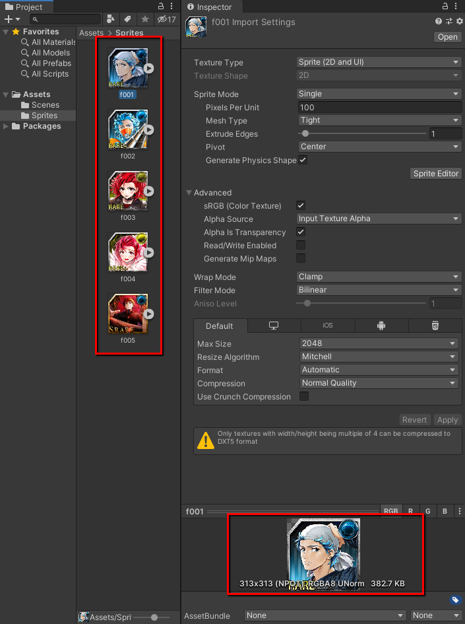Click the Pixels Per Unit field

(380, 108)
